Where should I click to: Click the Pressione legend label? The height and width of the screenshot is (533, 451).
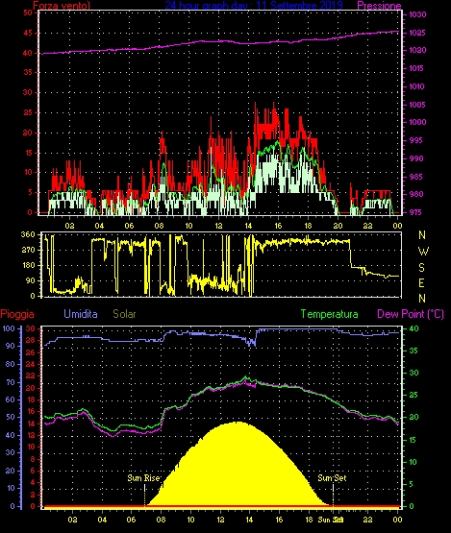click(x=379, y=5)
